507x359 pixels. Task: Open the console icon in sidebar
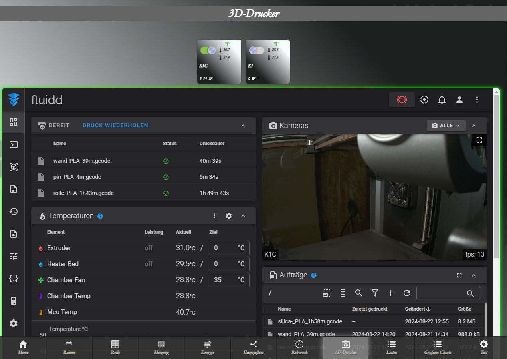(x=14, y=144)
